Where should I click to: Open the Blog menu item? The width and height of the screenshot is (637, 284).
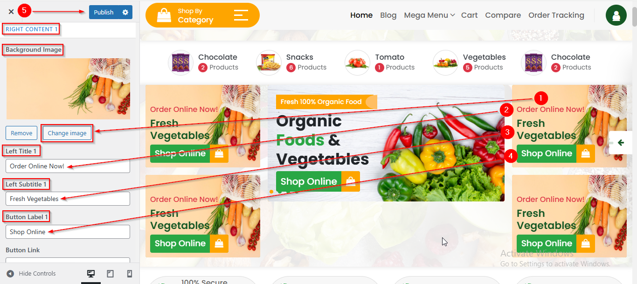[x=388, y=15]
